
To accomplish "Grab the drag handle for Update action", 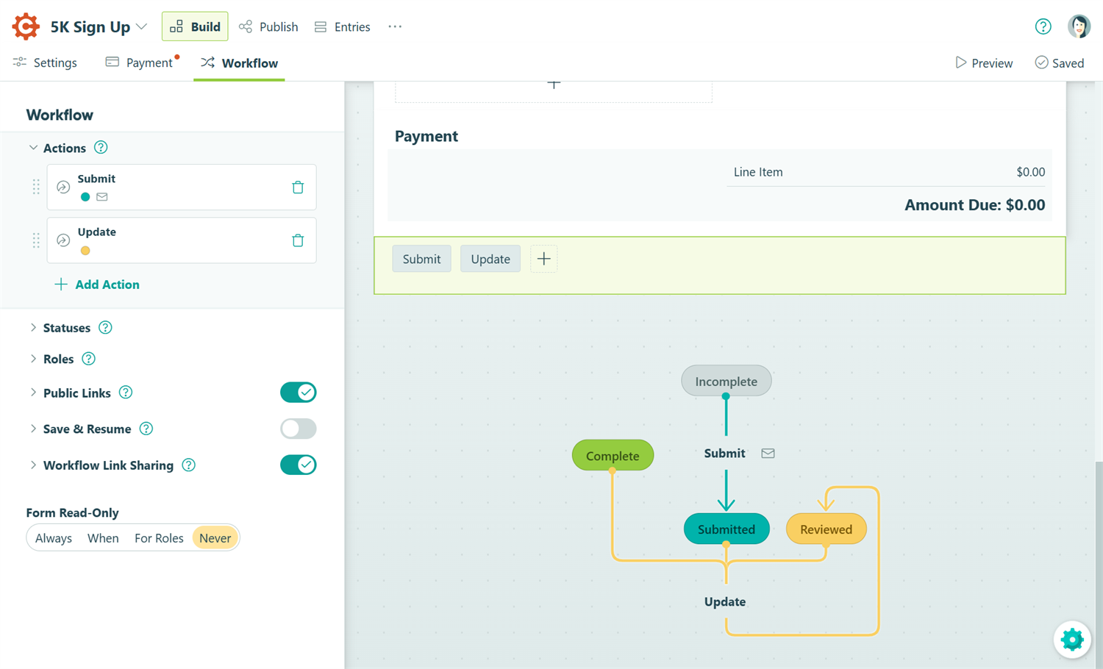I will [36, 240].
